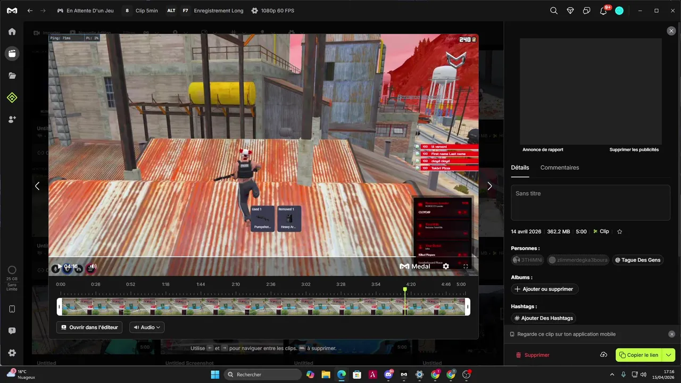The width and height of the screenshot is (681, 383).
Task: Click the 362.2 MB file size text
Action: point(558,231)
